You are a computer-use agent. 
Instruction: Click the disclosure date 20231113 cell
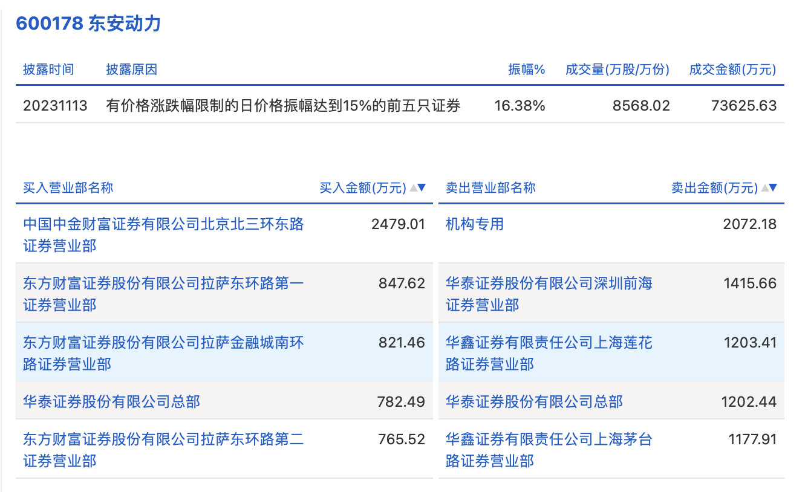click(55, 106)
